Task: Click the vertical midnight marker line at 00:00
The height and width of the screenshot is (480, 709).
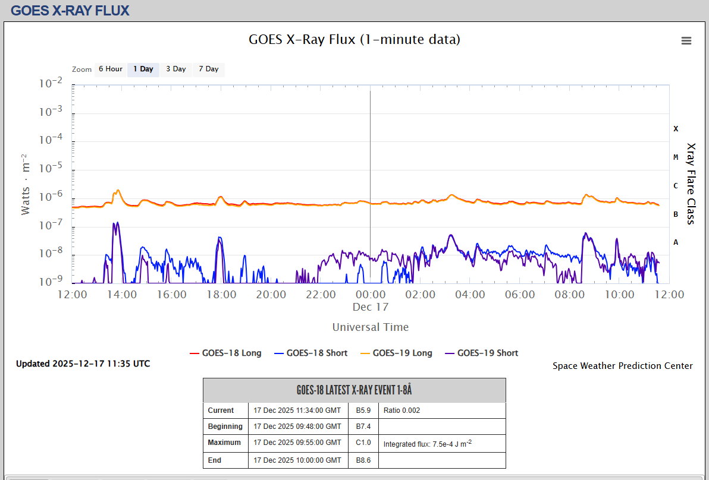Action: (371, 185)
